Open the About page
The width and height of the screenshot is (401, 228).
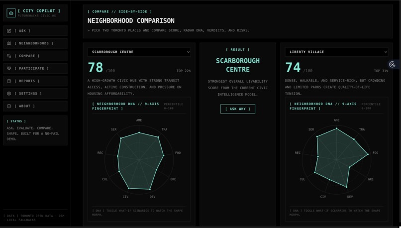35,106
